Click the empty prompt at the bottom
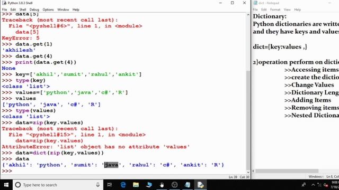 [x=7, y=171]
